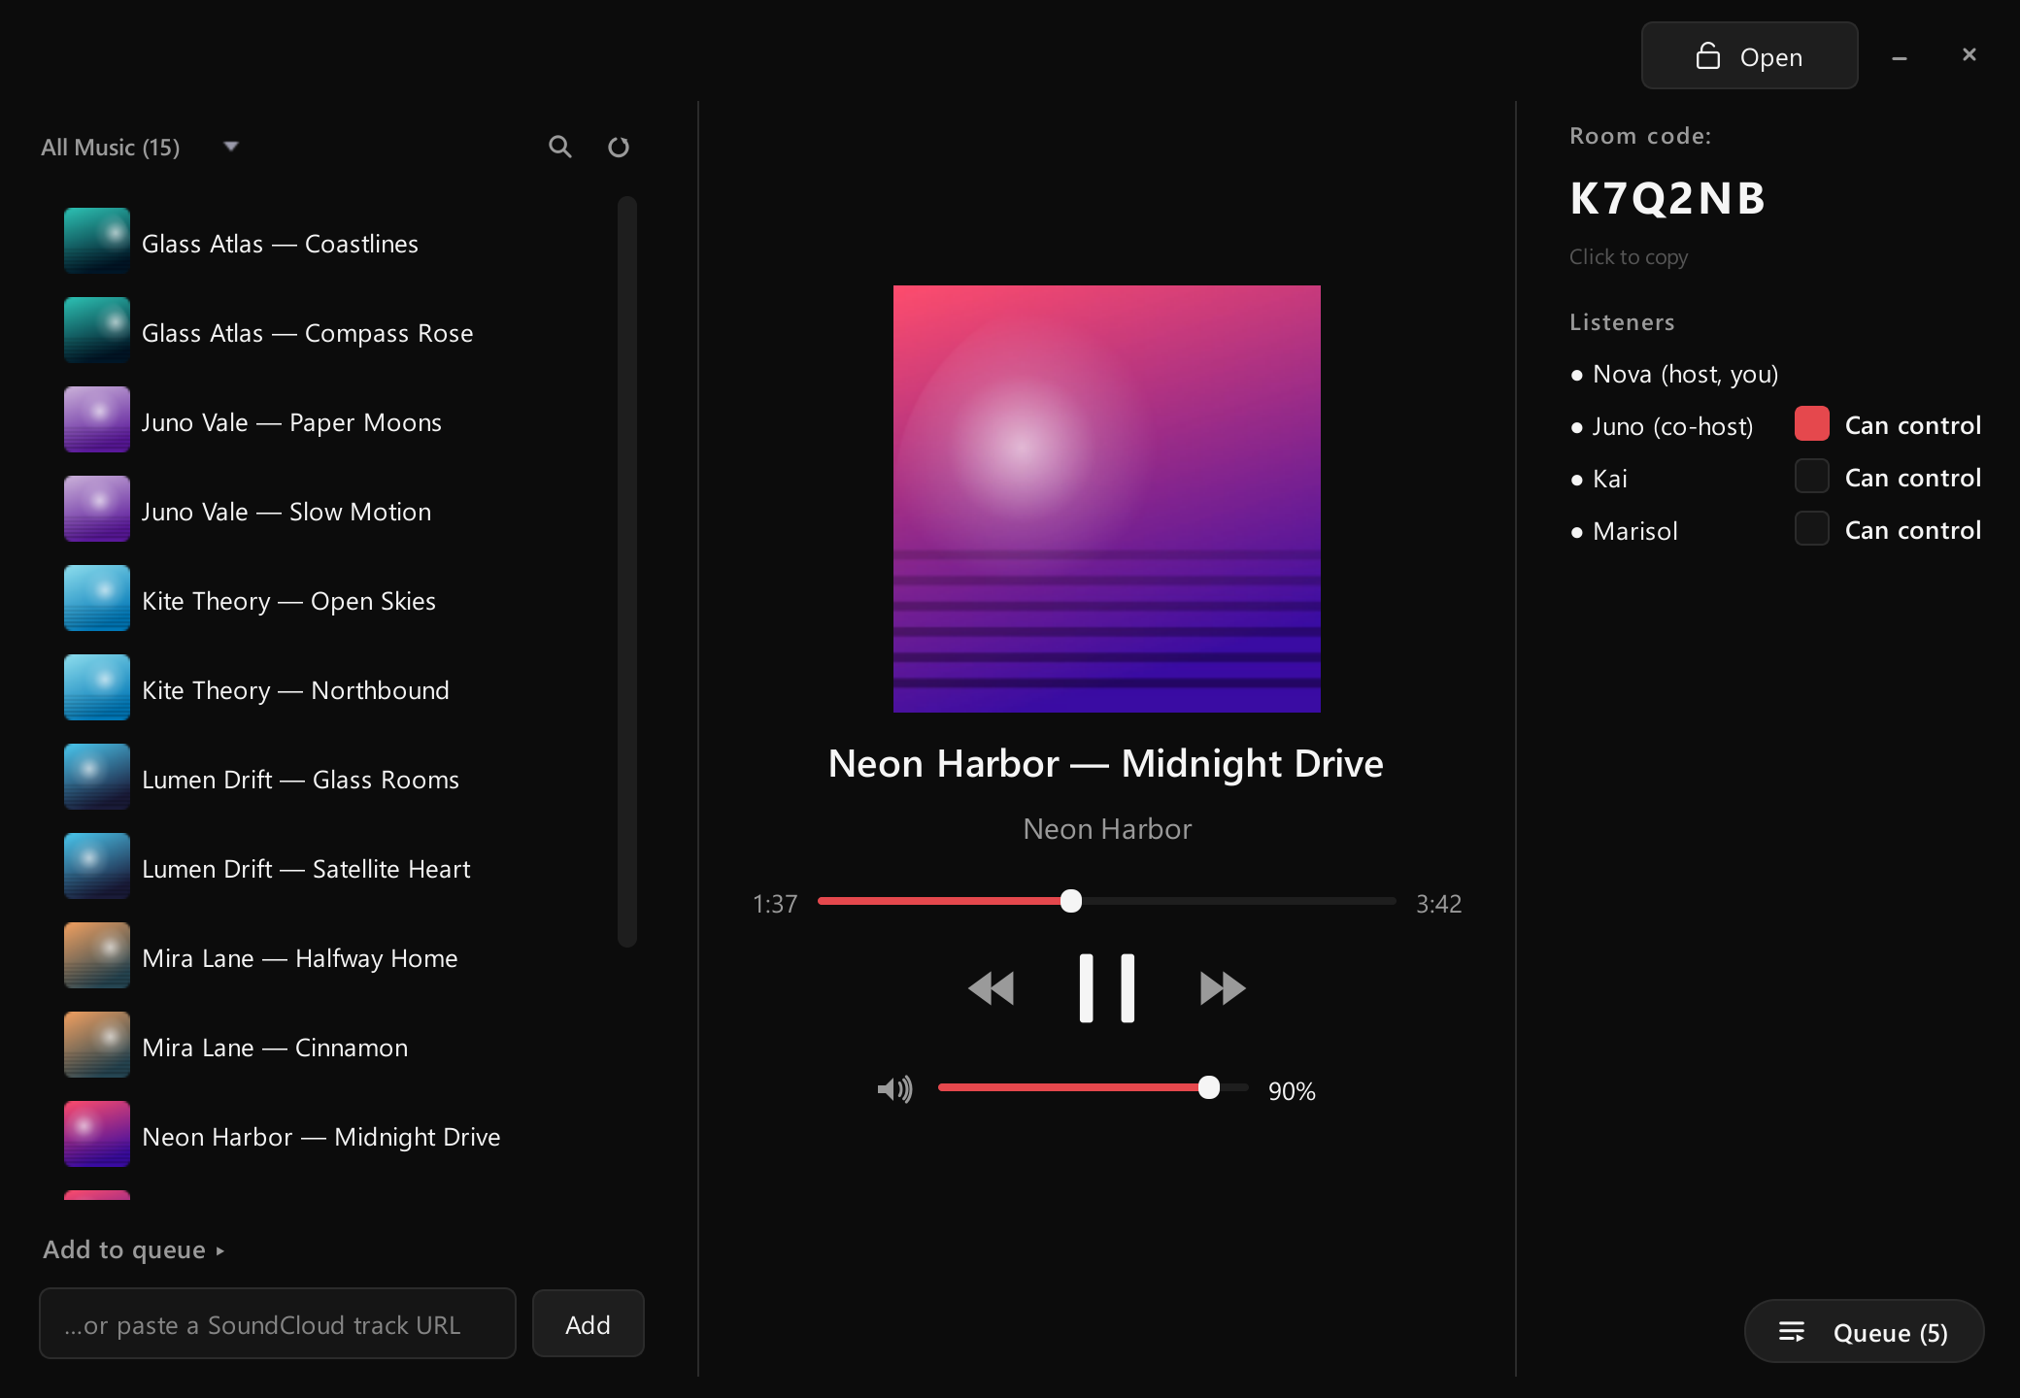Select listener Juno (co-host)
Screen dimensions: 2020x1398
coord(1663,426)
